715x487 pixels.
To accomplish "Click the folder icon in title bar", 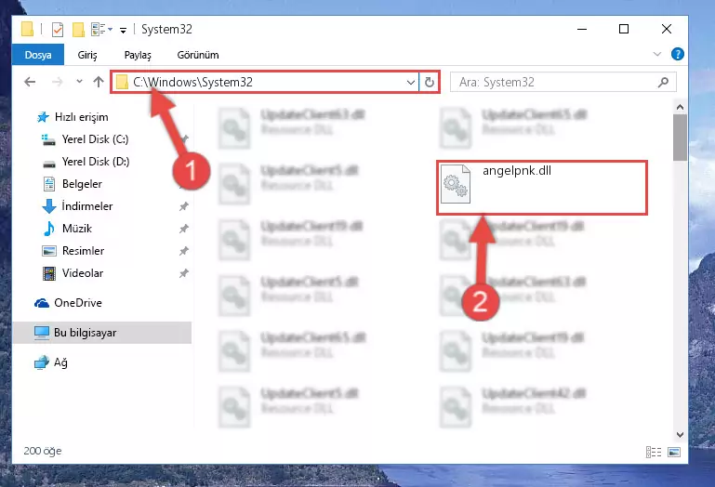I will pos(27,29).
